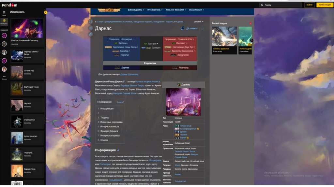Click the ВОЙТИ login button
Viewport: 334px width, 187px height.
[x=309, y=5]
